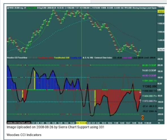This screenshot has height=140, width=167.
Task: Click the red down arrow marker
Action: [x=140, y=92]
